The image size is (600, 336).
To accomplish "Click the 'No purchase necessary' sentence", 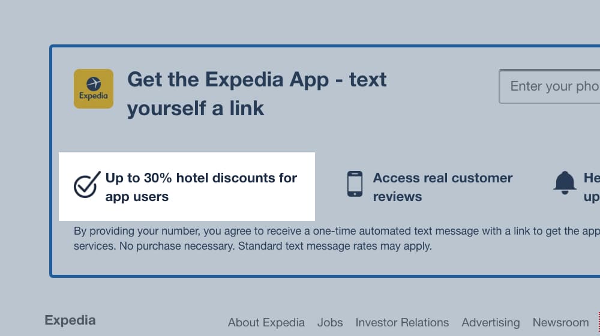I will point(177,246).
